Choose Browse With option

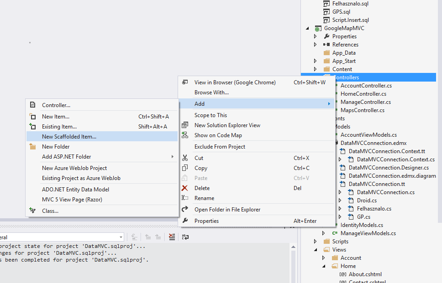tap(257, 92)
